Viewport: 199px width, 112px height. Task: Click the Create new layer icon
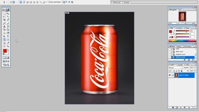(x=189, y=108)
